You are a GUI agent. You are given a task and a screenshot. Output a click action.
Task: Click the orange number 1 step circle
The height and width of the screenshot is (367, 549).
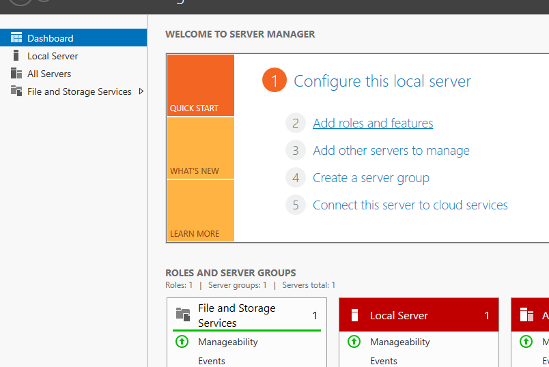pyautogui.click(x=274, y=81)
